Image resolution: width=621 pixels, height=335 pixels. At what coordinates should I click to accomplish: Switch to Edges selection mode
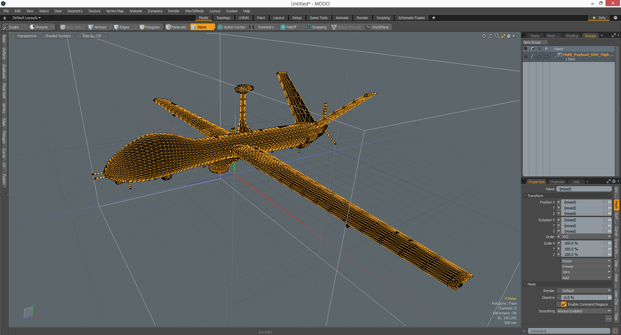coord(124,27)
